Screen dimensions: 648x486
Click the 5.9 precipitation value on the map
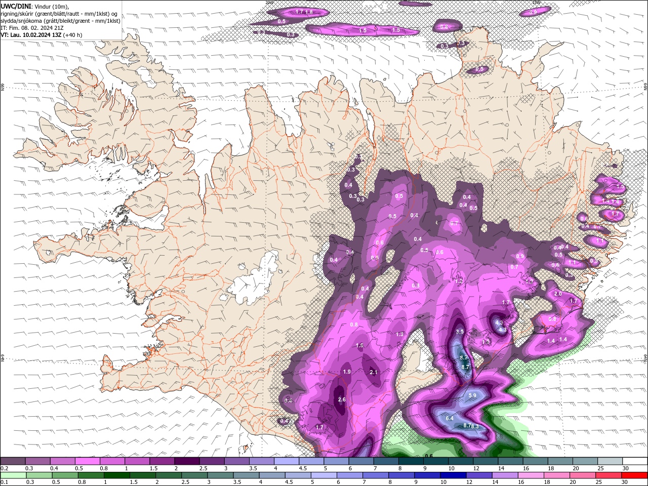pos(472,395)
